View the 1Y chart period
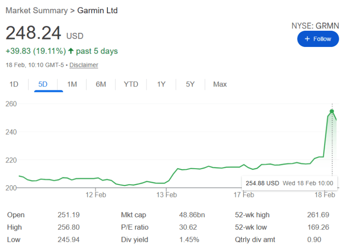This screenshot has width=351, height=248. [x=161, y=84]
